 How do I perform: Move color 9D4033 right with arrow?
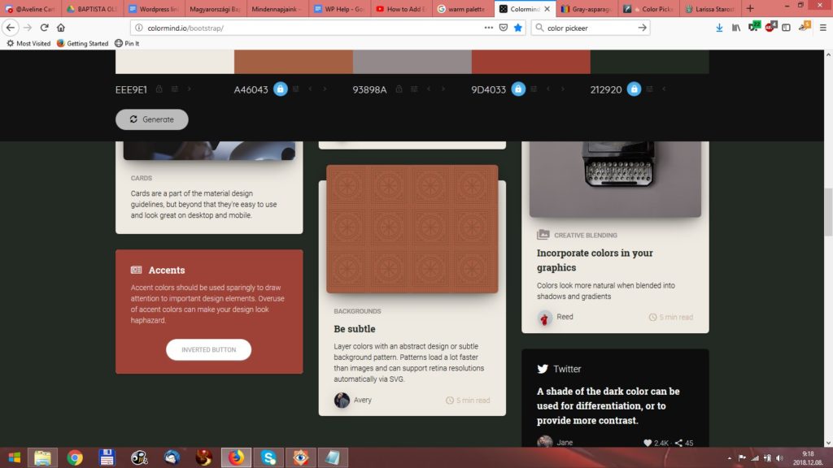562,89
